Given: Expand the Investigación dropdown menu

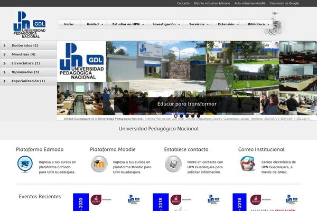Looking at the screenshot, I should coord(166,24).
